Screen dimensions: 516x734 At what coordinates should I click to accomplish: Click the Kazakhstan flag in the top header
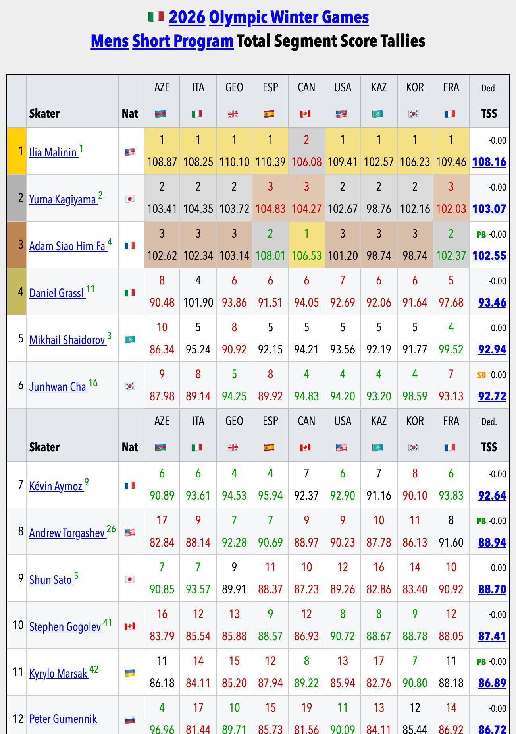pyautogui.click(x=377, y=114)
